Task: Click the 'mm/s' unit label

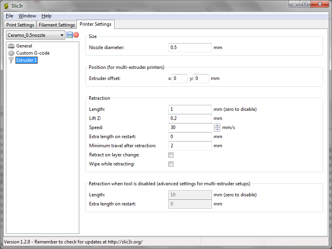Action: point(229,127)
